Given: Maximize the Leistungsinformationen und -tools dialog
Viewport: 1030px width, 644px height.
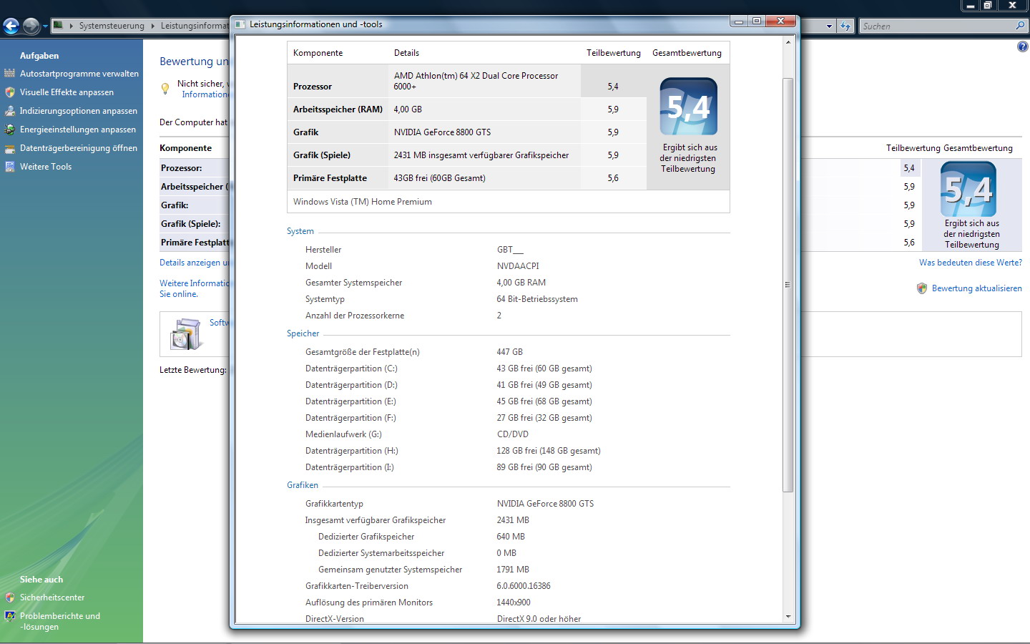Looking at the screenshot, I should (x=757, y=21).
